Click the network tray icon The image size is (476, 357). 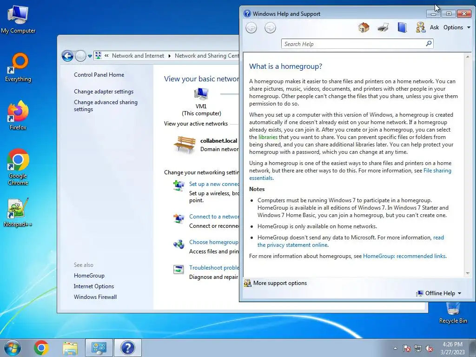point(418,349)
